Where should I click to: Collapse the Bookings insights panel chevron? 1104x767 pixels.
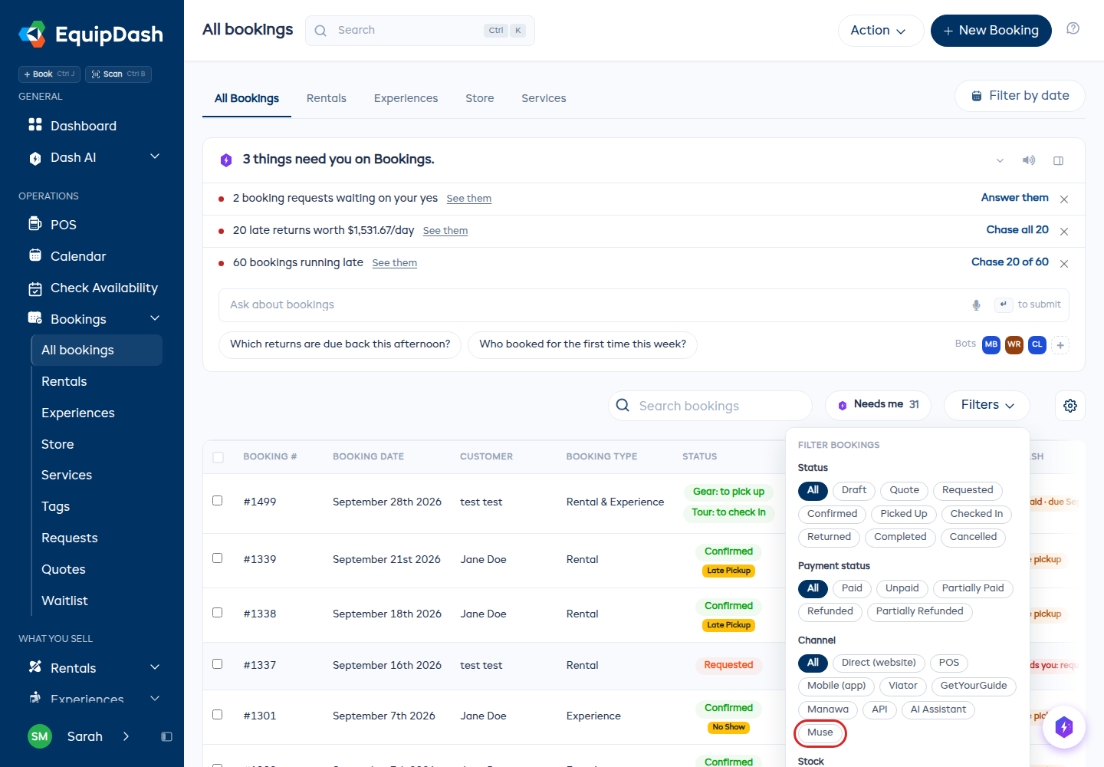[x=1000, y=160]
